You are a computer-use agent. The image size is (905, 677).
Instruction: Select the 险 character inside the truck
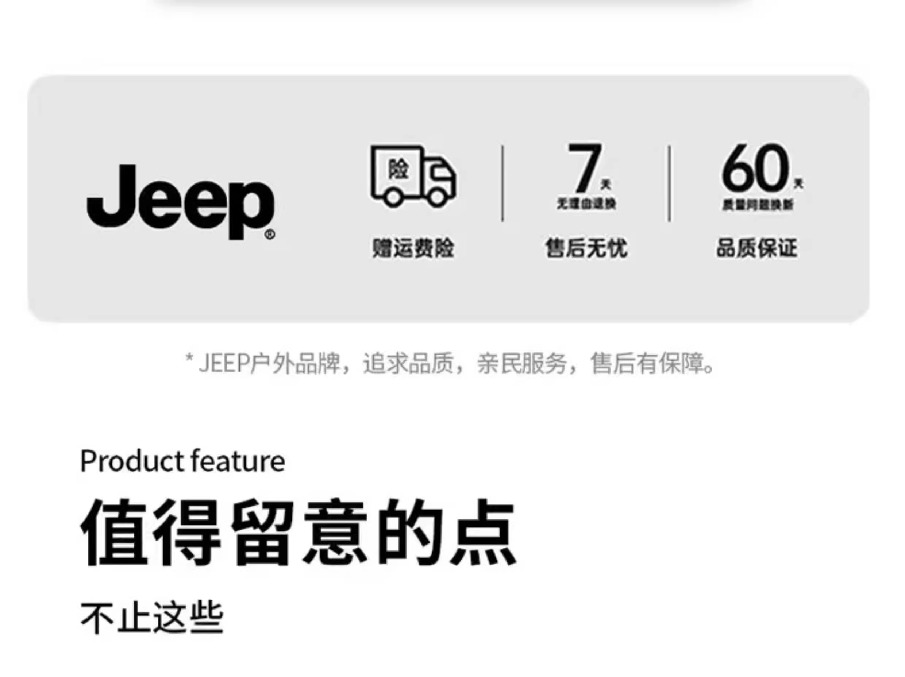(x=398, y=169)
